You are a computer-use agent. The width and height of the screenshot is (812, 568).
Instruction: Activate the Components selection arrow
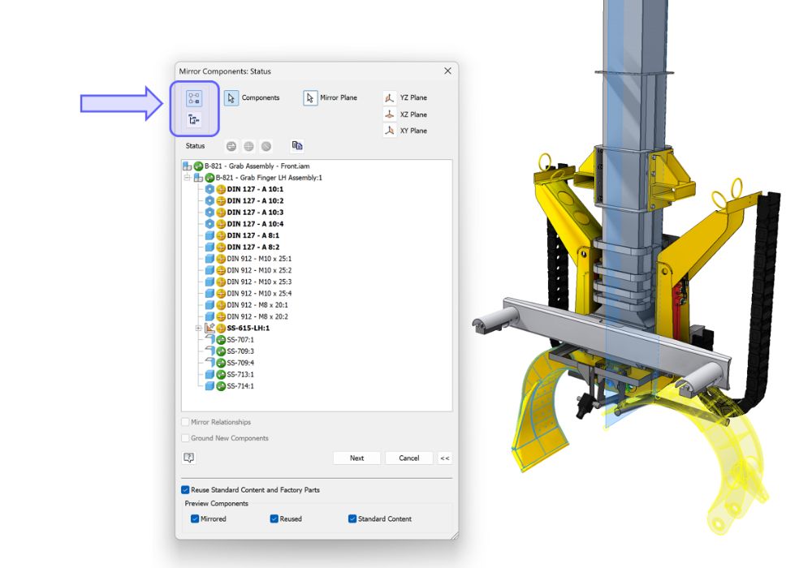pyautogui.click(x=231, y=98)
